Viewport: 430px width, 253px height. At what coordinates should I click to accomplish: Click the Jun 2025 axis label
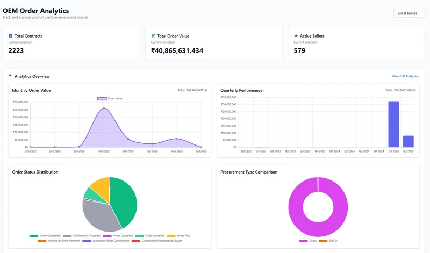click(x=201, y=151)
